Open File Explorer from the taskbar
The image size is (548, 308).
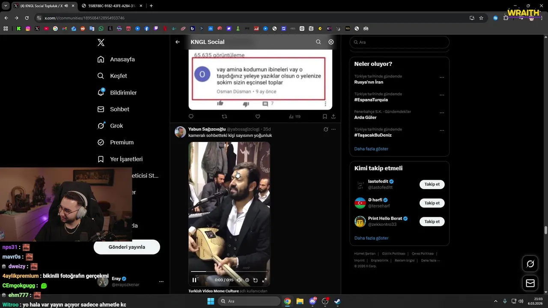pyautogui.click(x=300, y=301)
